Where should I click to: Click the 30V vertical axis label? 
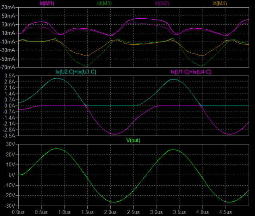point(10,144)
